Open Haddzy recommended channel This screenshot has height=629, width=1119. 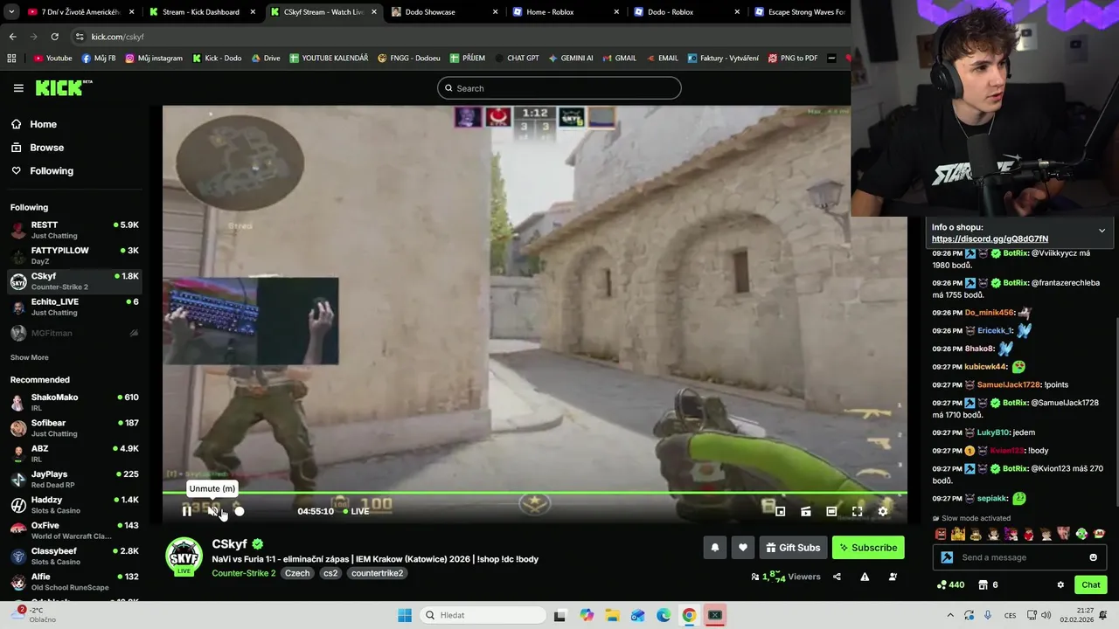[74, 505]
